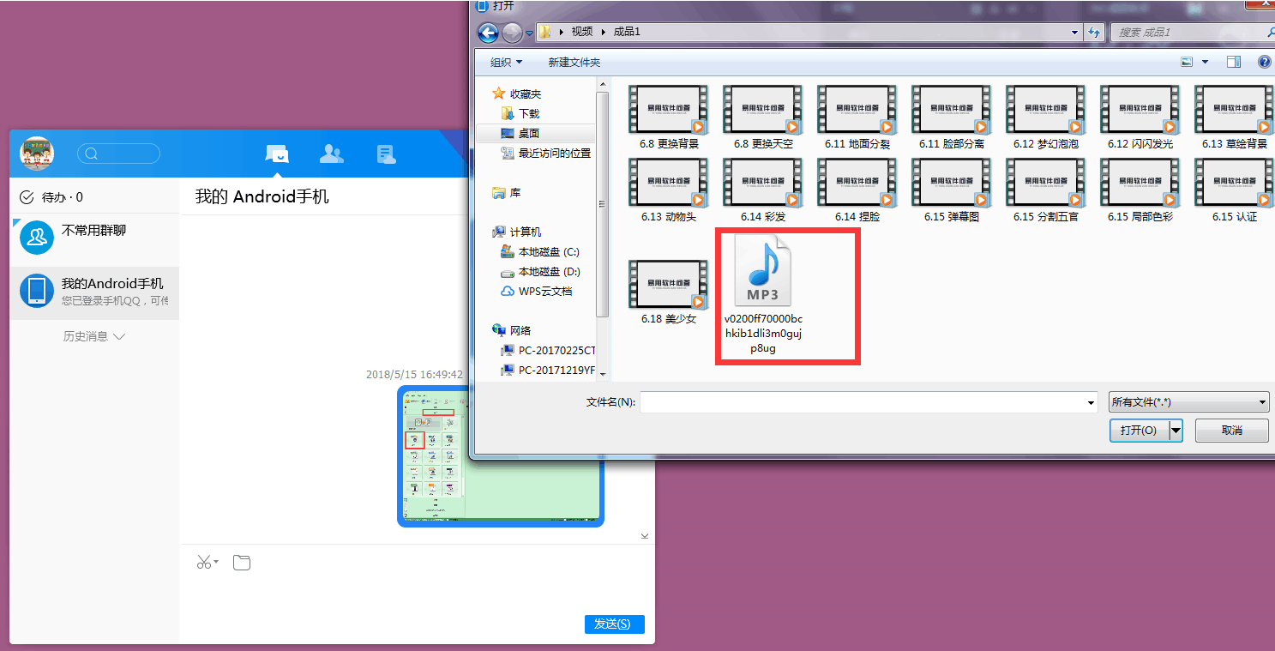Click the address bar refresh icon
The image size is (1275, 651).
tap(1094, 33)
